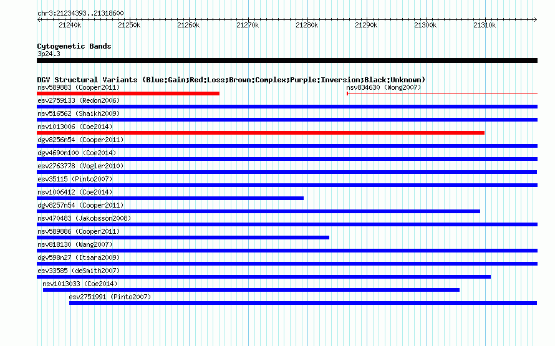Select the blue bar under dgv8257n54

[x=258, y=211]
